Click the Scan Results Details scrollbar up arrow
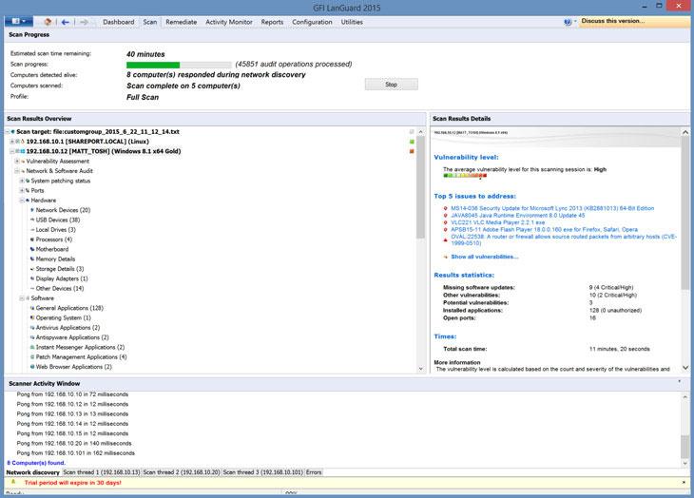 [685, 132]
